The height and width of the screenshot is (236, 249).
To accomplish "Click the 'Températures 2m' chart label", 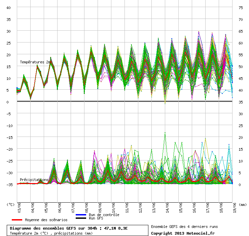I will point(35,62).
